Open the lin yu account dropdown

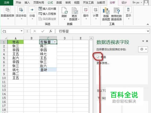coord(141,2)
